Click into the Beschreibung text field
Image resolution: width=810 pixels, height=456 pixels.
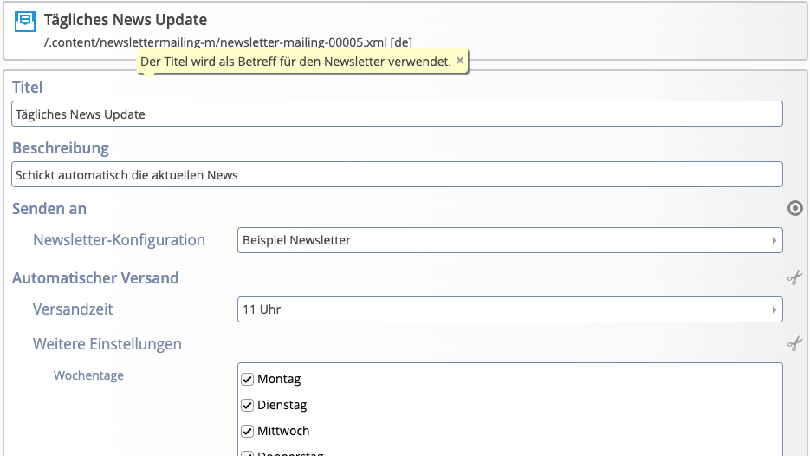pos(397,175)
